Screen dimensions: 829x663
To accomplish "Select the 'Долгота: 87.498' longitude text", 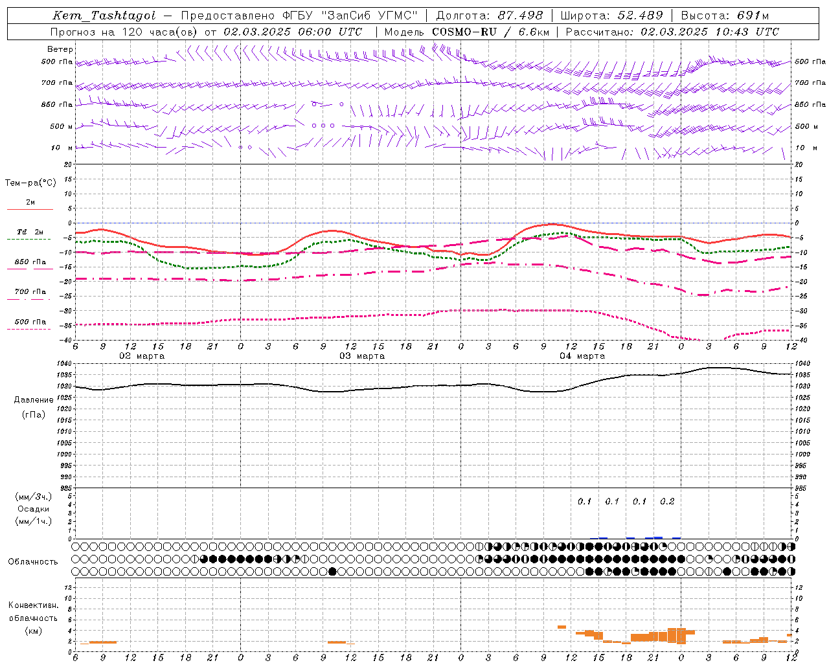I will click(489, 16).
